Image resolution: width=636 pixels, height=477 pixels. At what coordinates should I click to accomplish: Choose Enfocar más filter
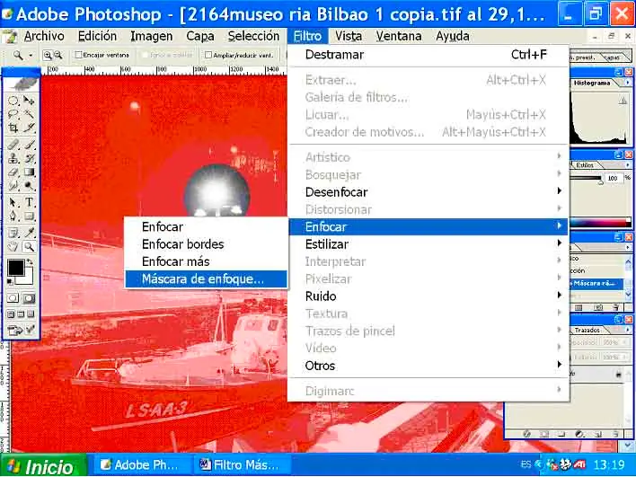point(206,261)
